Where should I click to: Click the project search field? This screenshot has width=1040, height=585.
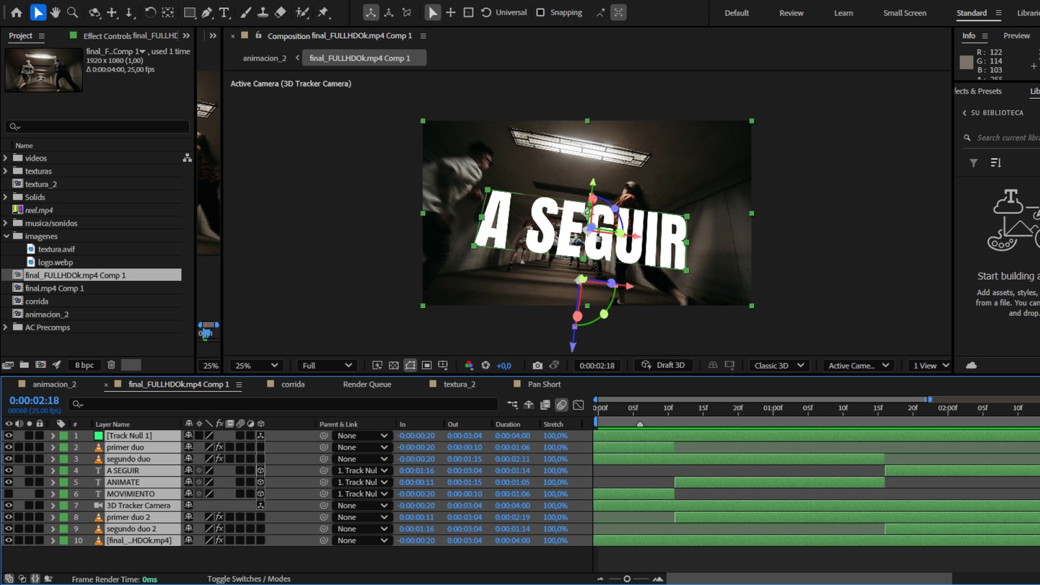tap(97, 127)
